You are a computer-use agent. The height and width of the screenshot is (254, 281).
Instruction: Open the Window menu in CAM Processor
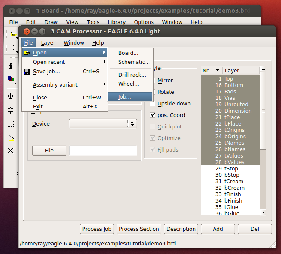pyautogui.click(x=74, y=43)
